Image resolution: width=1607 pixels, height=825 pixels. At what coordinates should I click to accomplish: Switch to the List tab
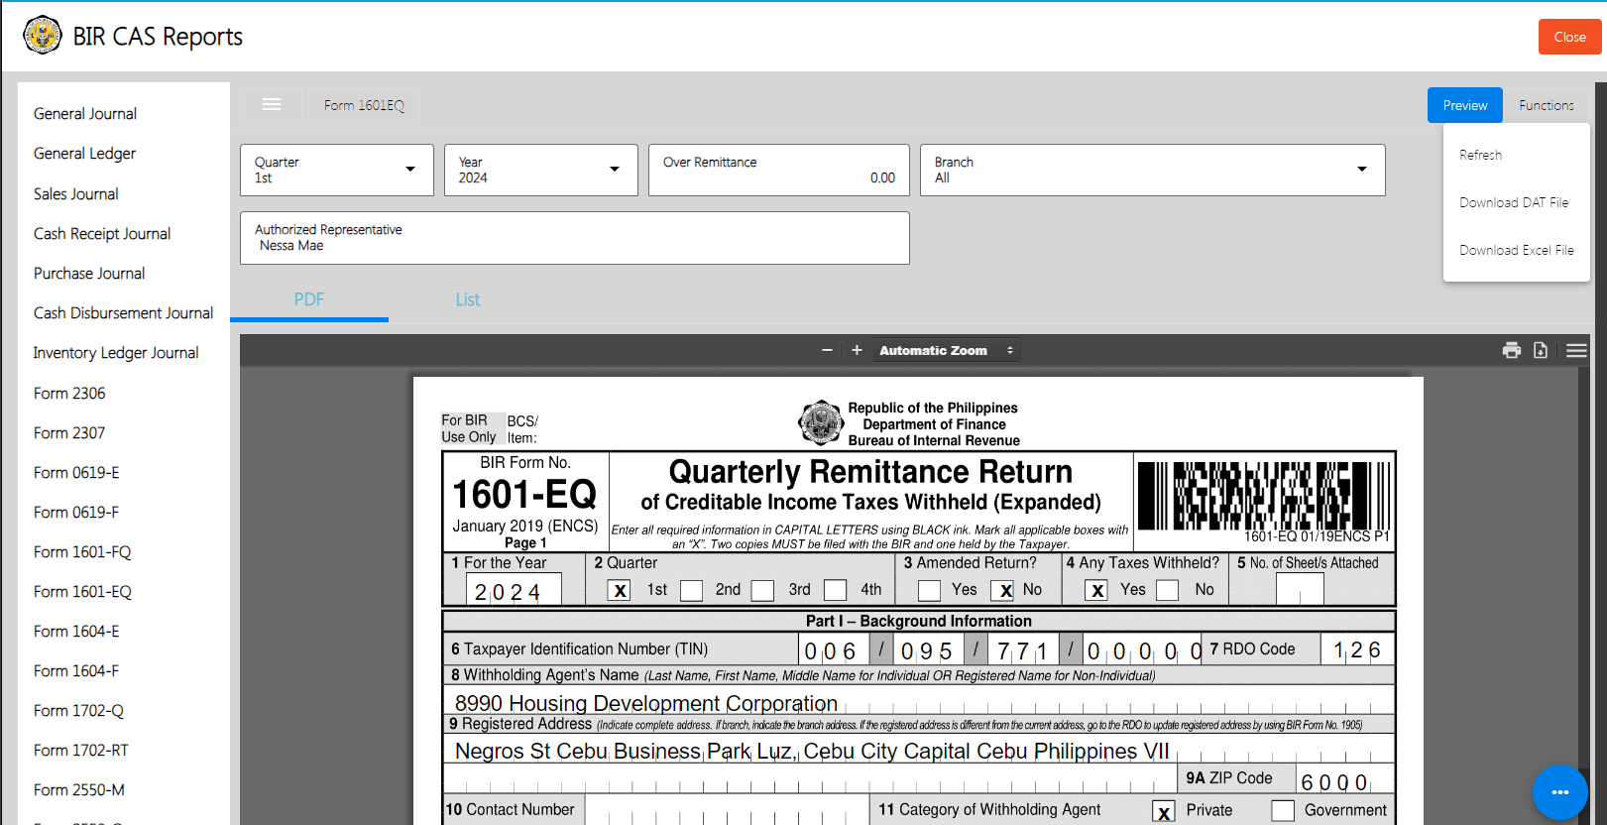pyautogui.click(x=468, y=299)
